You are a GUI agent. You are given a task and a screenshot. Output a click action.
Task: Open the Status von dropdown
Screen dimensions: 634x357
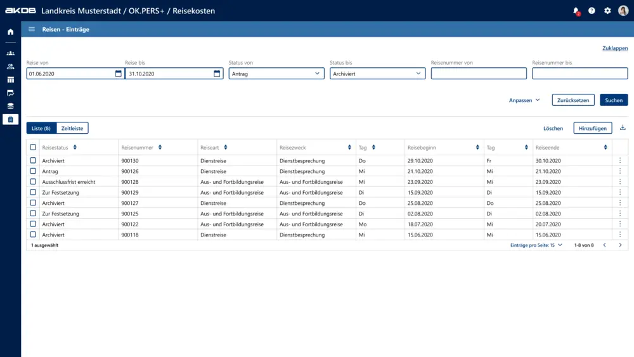click(x=276, y=74)
